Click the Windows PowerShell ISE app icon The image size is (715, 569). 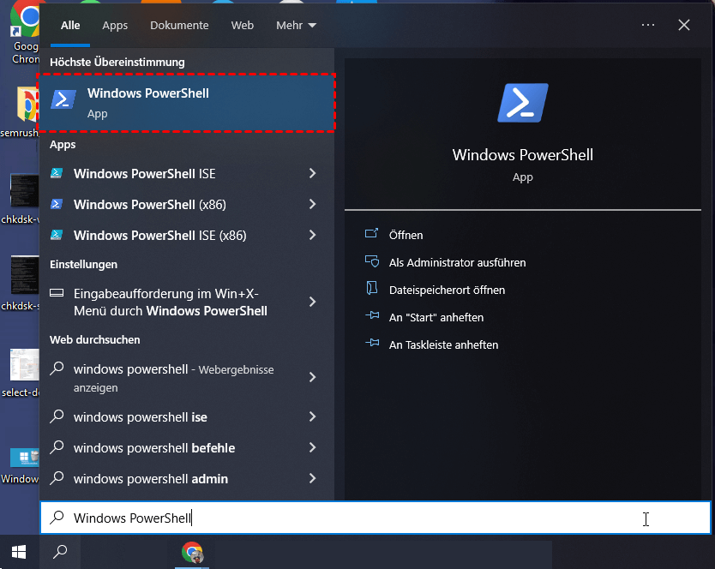57,173
